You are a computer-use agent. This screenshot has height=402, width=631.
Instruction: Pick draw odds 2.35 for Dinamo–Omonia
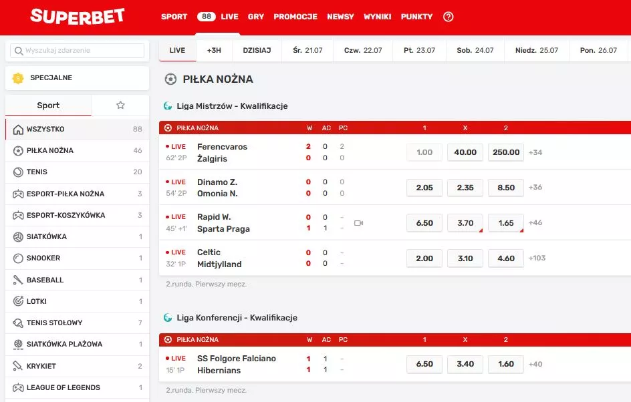coord(465,188)
